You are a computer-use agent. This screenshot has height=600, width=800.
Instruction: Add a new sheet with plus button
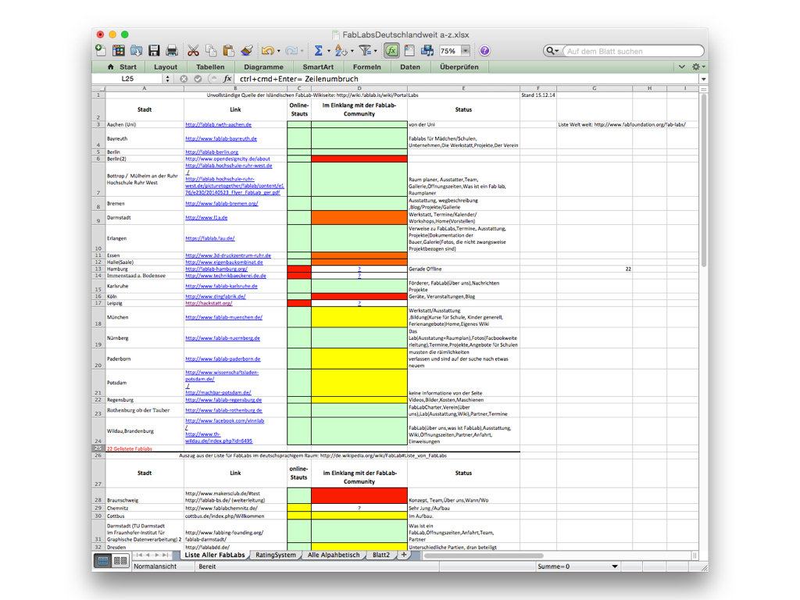pos(404,555)
